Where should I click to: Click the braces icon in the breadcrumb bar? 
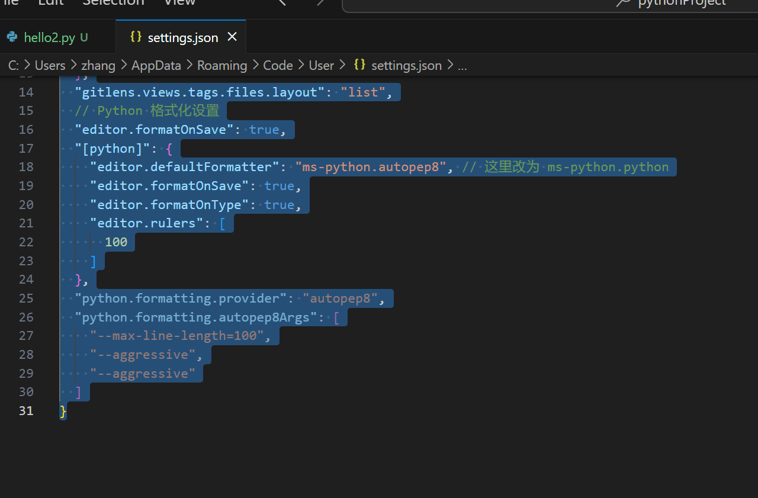pos(359,65)
